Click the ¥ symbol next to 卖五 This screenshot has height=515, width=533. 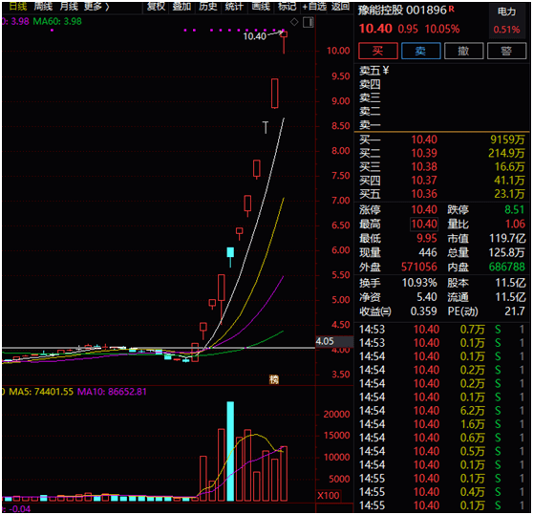coord(386,71)
